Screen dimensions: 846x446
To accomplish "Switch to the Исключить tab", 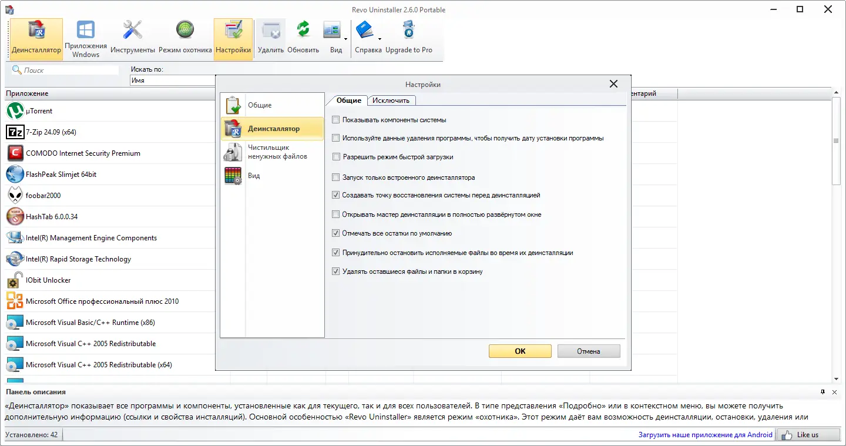I will [391, 100].
